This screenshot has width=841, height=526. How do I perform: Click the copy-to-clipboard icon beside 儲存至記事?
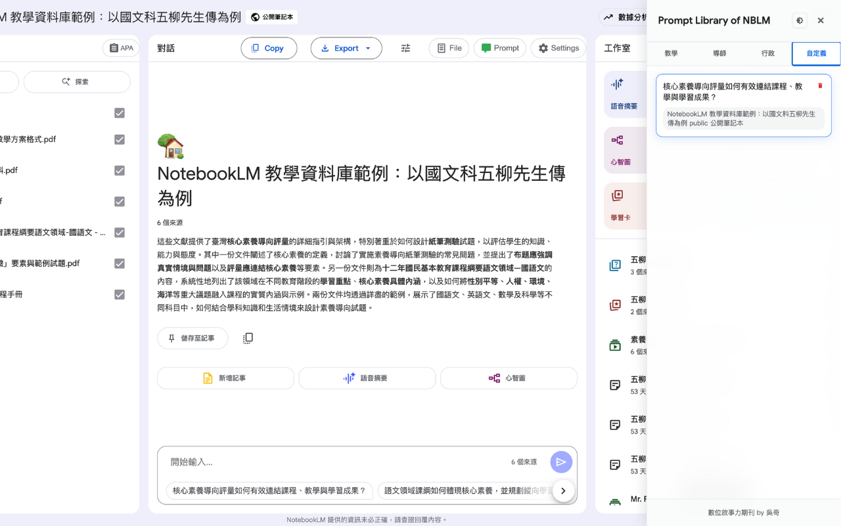pyautogui.click(x=248, y=338)
